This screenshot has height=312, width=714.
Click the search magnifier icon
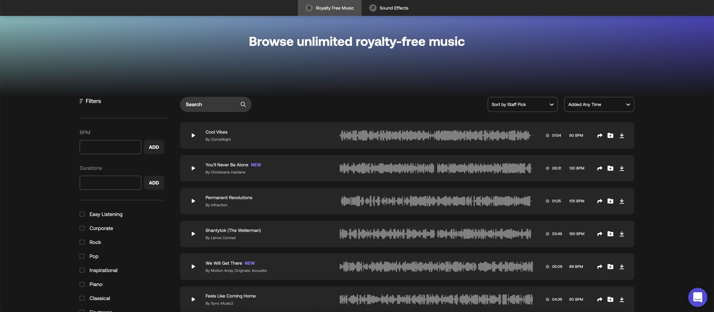pyautogui.click(x=243, y=104)
